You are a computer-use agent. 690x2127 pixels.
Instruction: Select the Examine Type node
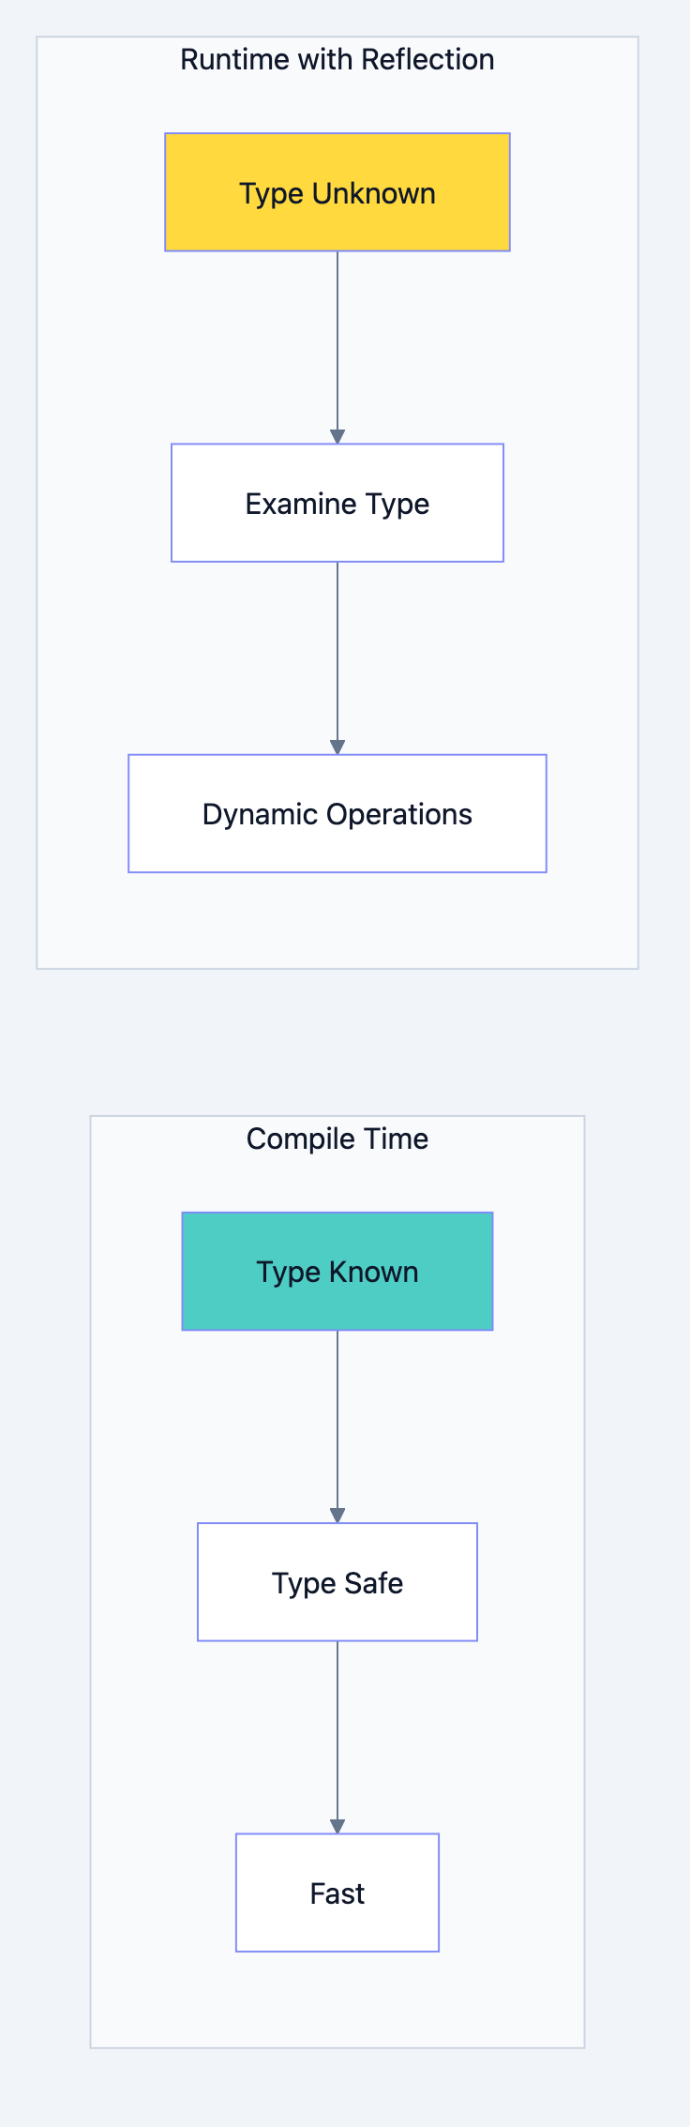click(337, 503)
